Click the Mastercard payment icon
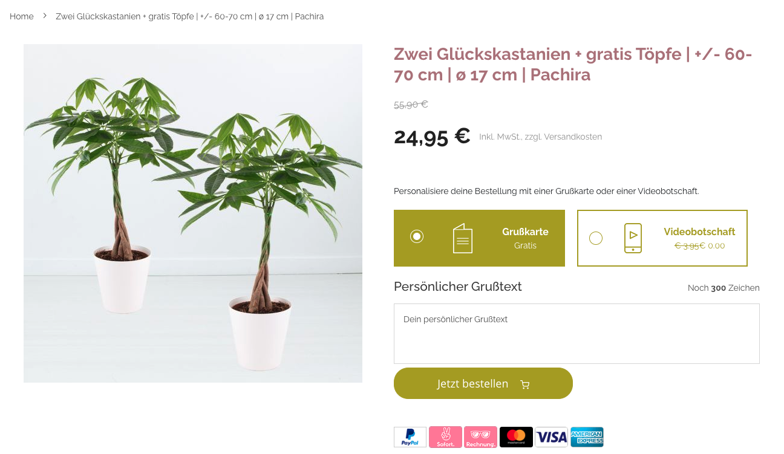Viewport: 784px width, 454px height. tap(516, 437)
